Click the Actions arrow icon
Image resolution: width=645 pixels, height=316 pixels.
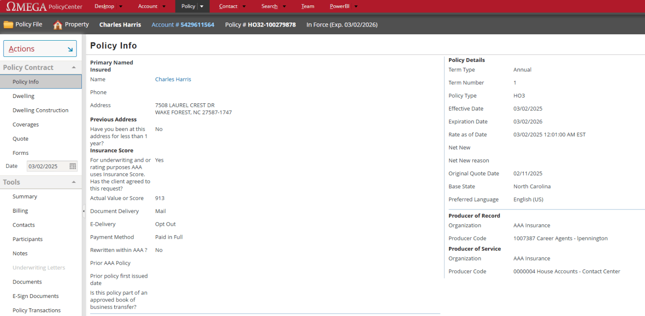[x=70, y=49]
